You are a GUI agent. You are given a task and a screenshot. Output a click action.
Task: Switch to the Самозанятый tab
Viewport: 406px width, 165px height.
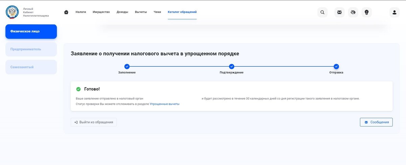pyautogui.click(x=31, y=67)
